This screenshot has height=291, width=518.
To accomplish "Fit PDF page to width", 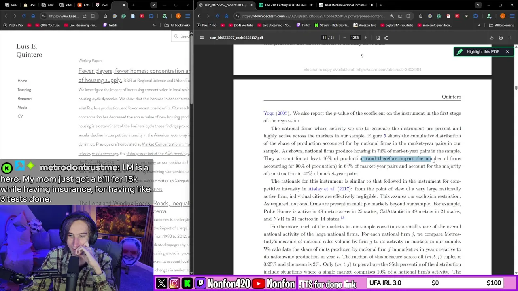I will point(378,38).
